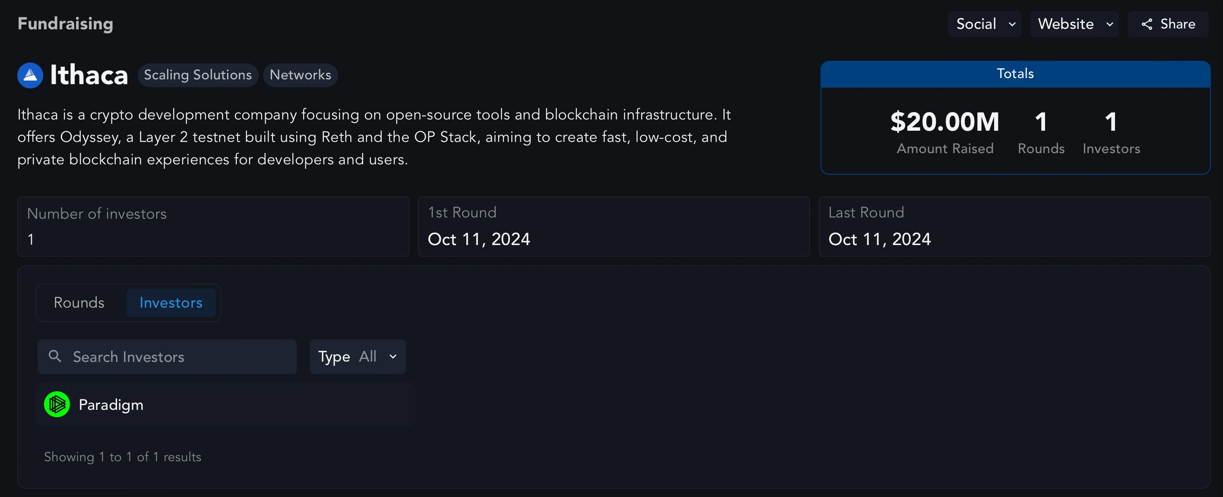Click the search magnifier icon
The image size is (1223, 497).
55,356
